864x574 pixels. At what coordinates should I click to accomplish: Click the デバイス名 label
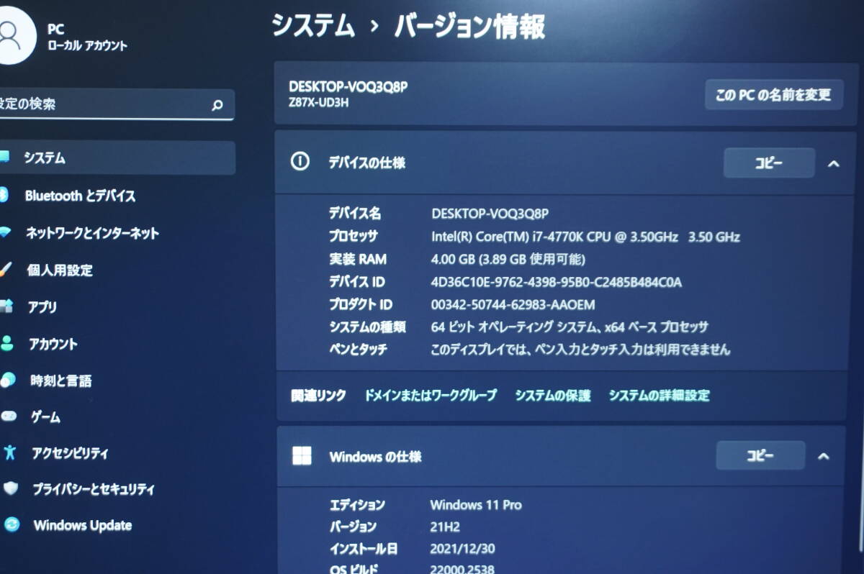(x=355, y=214)
